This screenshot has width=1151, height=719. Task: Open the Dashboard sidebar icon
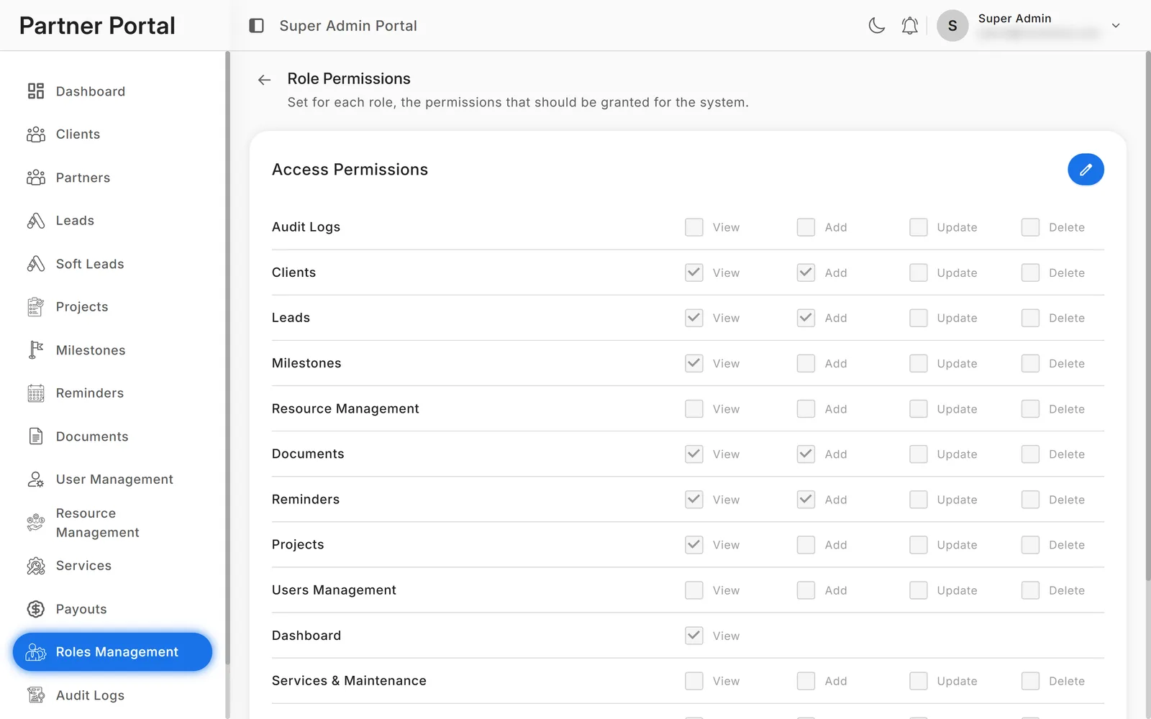click(x=36, y=91)
